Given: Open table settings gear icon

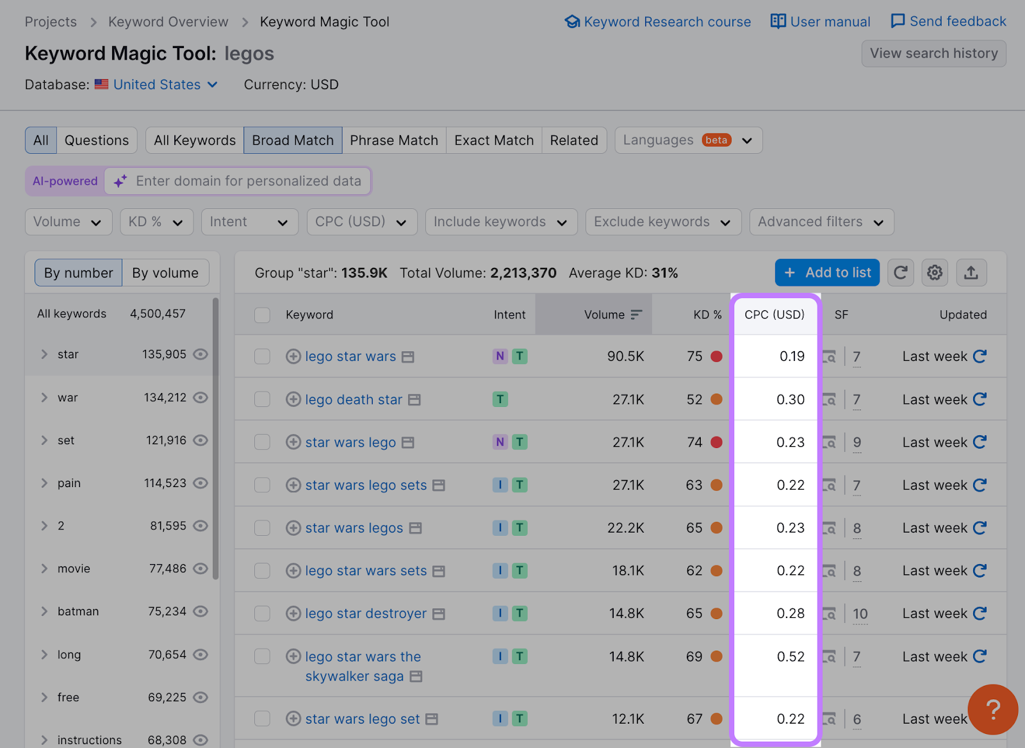Looking at the screenshot, I should point(935,273).
